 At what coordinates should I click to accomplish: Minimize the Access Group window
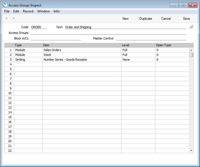[x=174, y=5]
